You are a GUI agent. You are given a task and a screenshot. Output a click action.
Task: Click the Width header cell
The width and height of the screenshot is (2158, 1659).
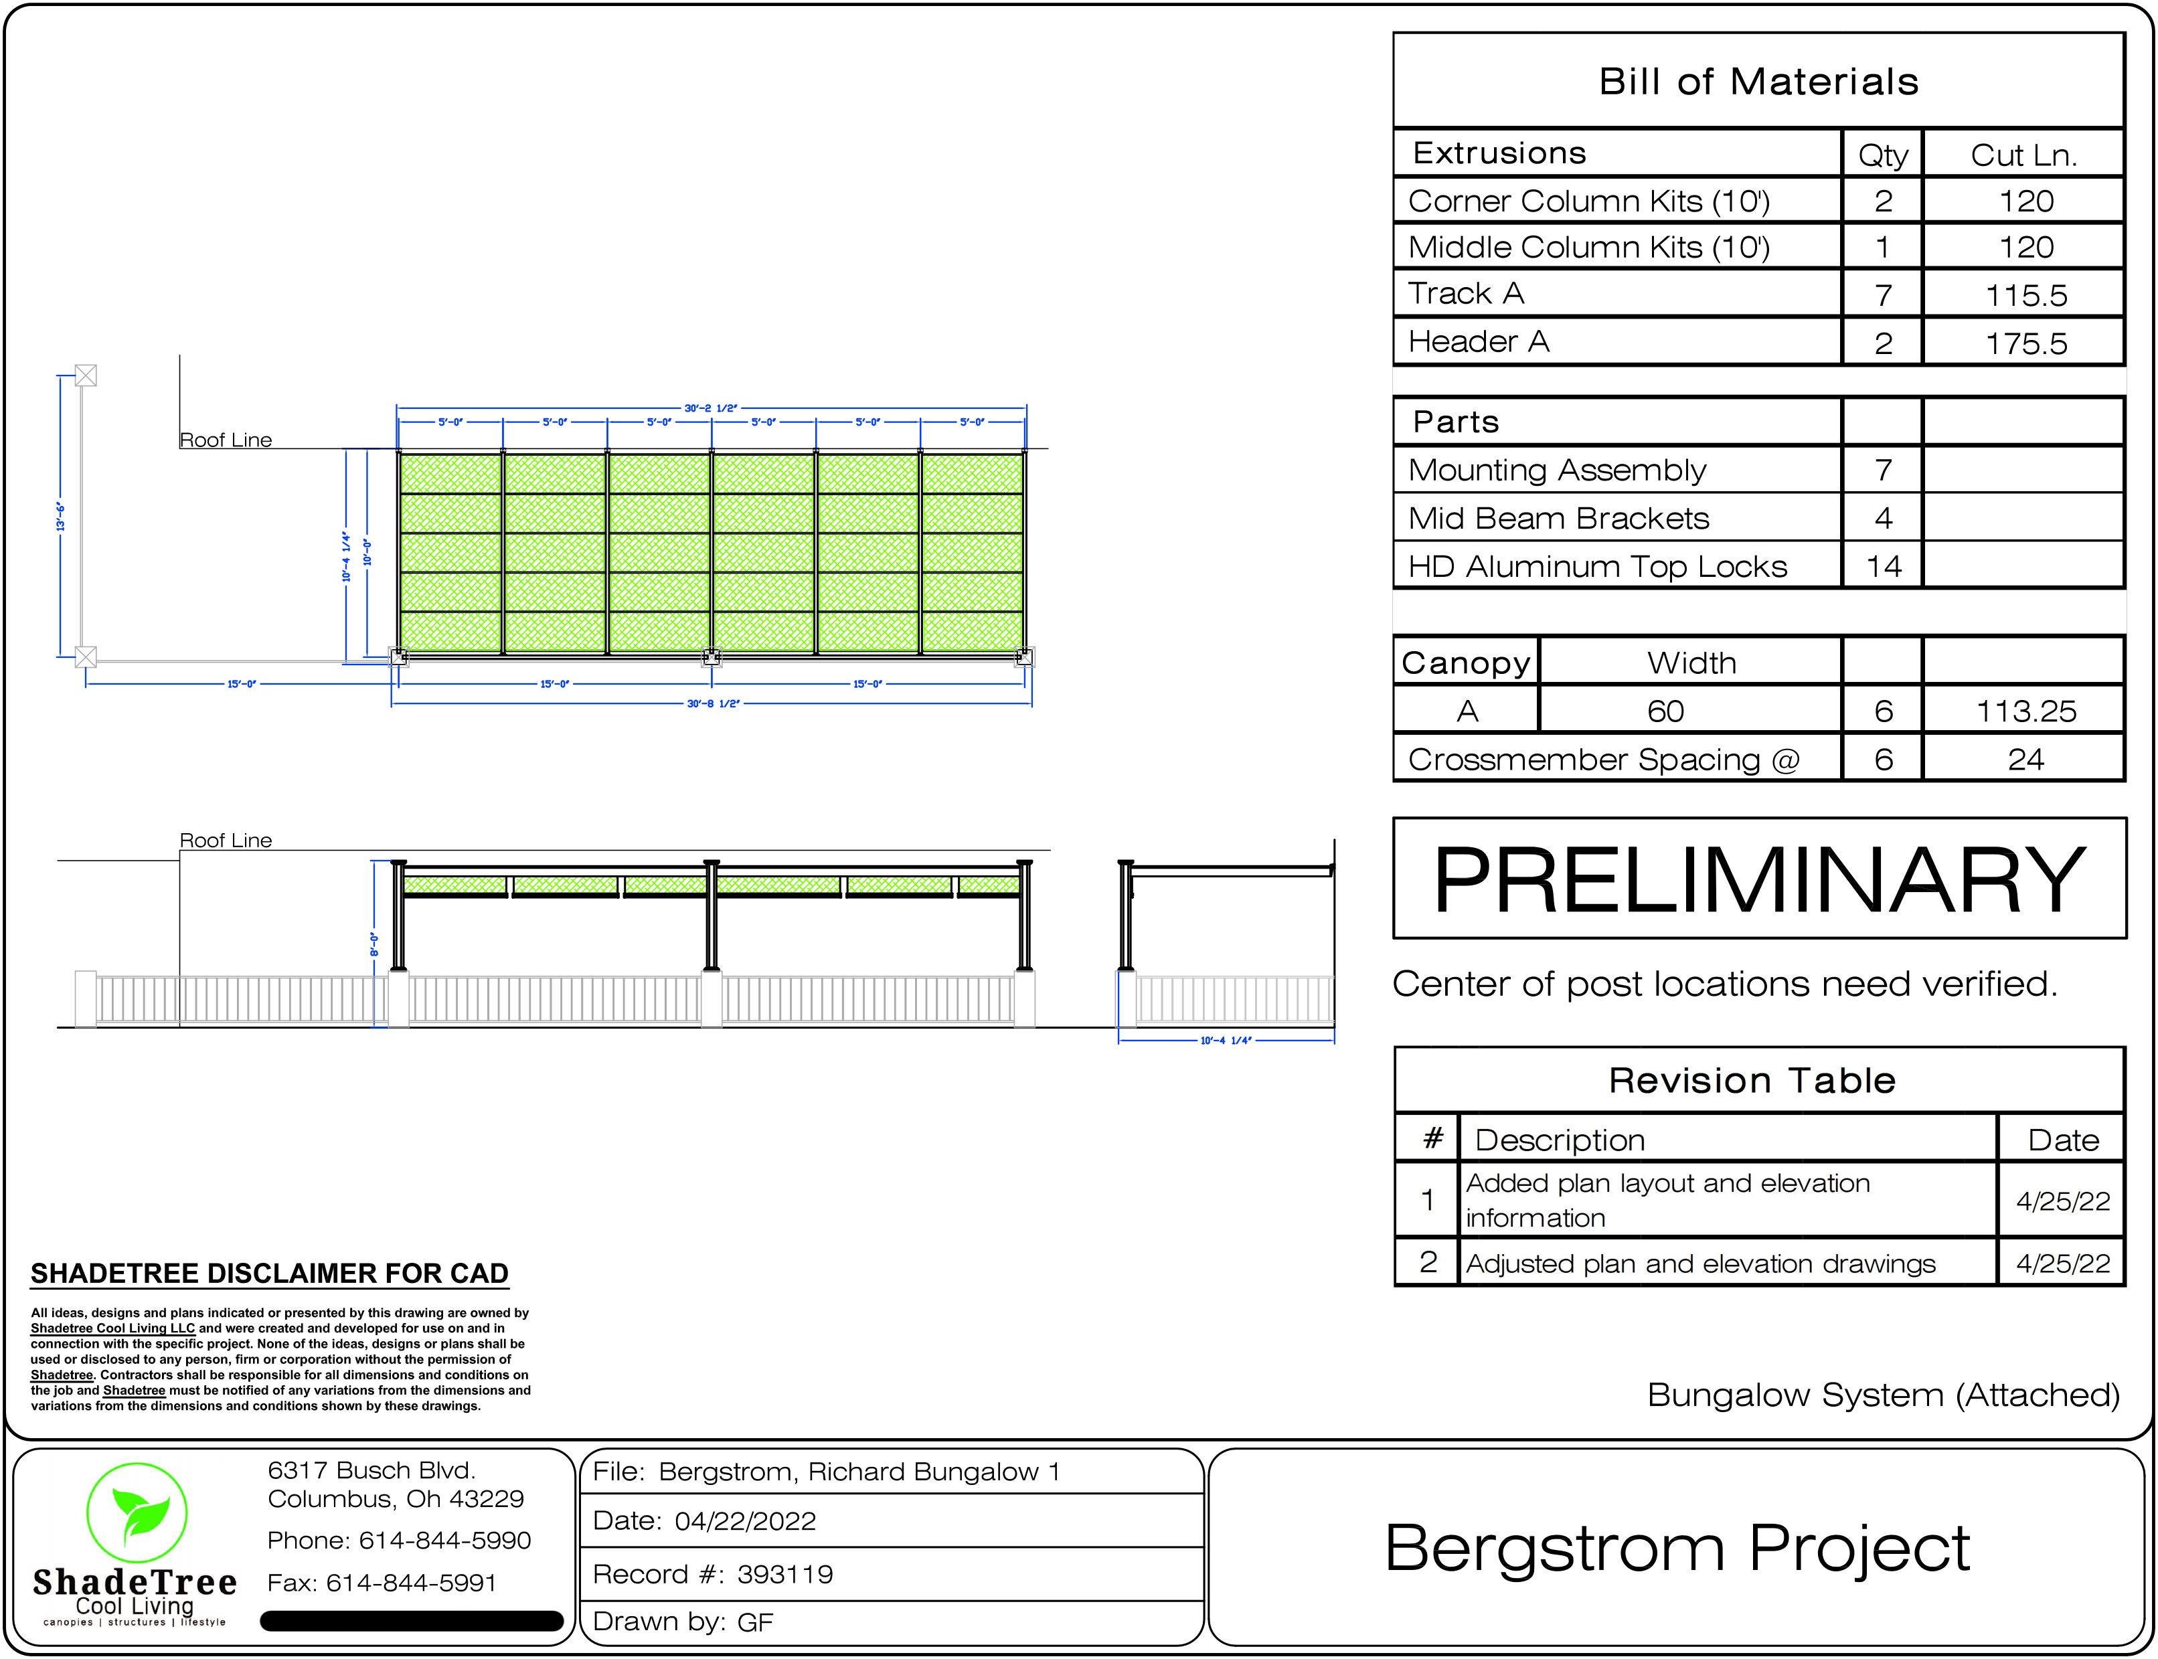tap(1691, 663)
